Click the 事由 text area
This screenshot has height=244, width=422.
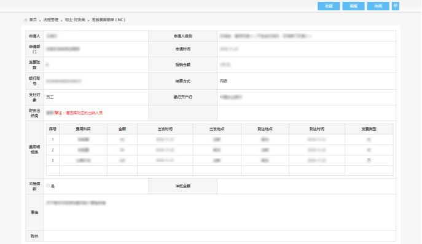pyautogui.click(x=220, y=212)
